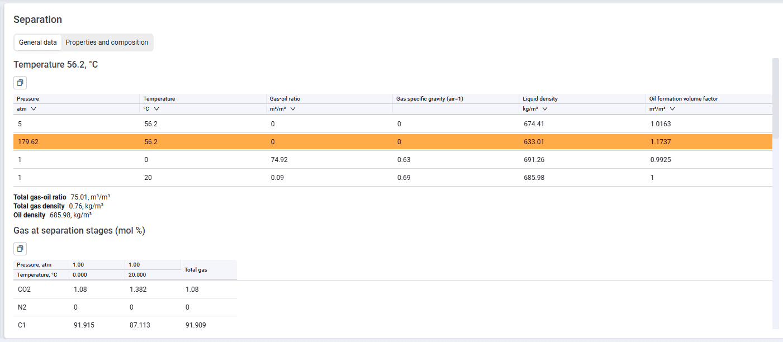Click the 91.915 C1 value
Screen dimensions: 783x342
[84, 325]
